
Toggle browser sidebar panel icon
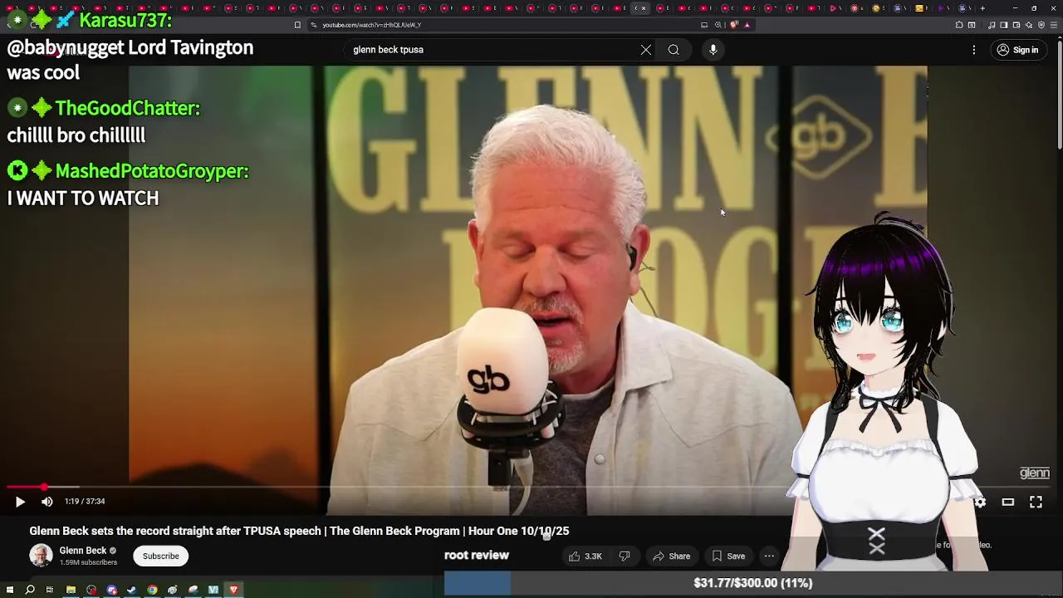pyautogui.click(x=1004, y=25)
